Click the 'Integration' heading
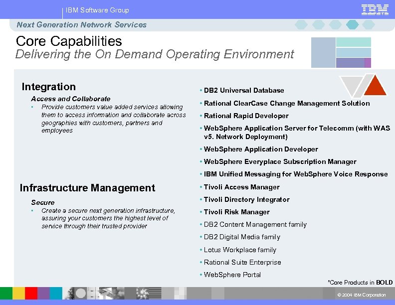 coord(48,87)
